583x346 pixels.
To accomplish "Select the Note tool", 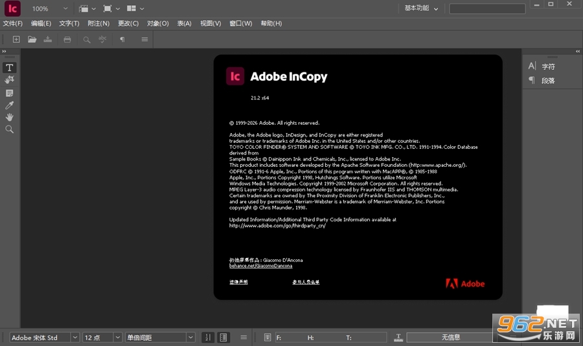I will pyautogui.click(x=10, y=93).
